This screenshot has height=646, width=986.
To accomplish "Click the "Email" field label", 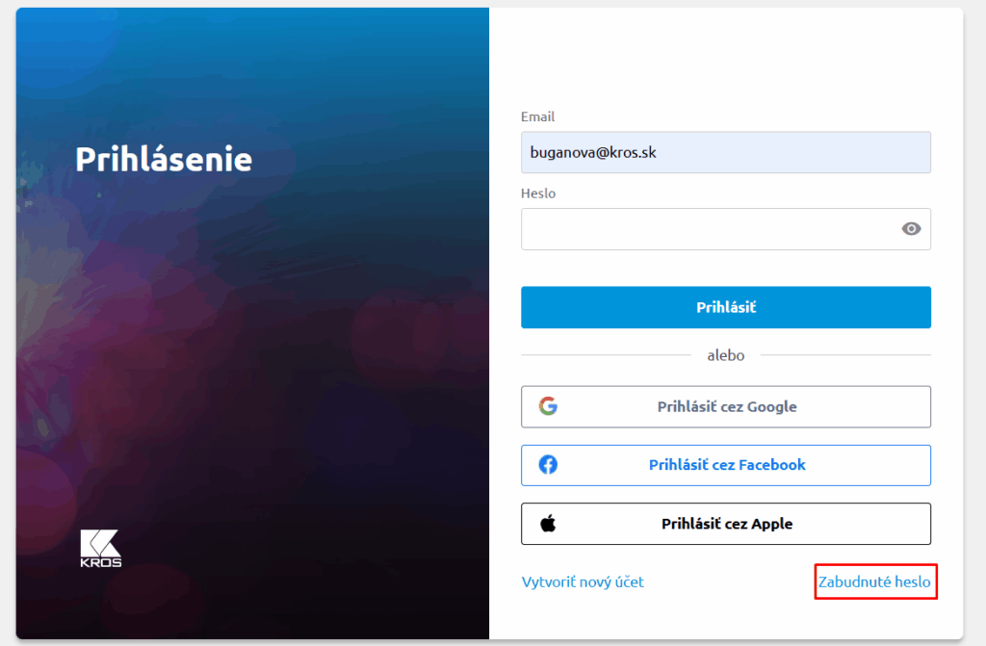I will 537,116.
